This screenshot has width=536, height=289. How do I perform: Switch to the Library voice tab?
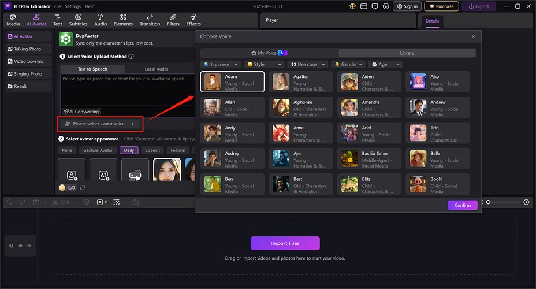[x=407, y=53]
